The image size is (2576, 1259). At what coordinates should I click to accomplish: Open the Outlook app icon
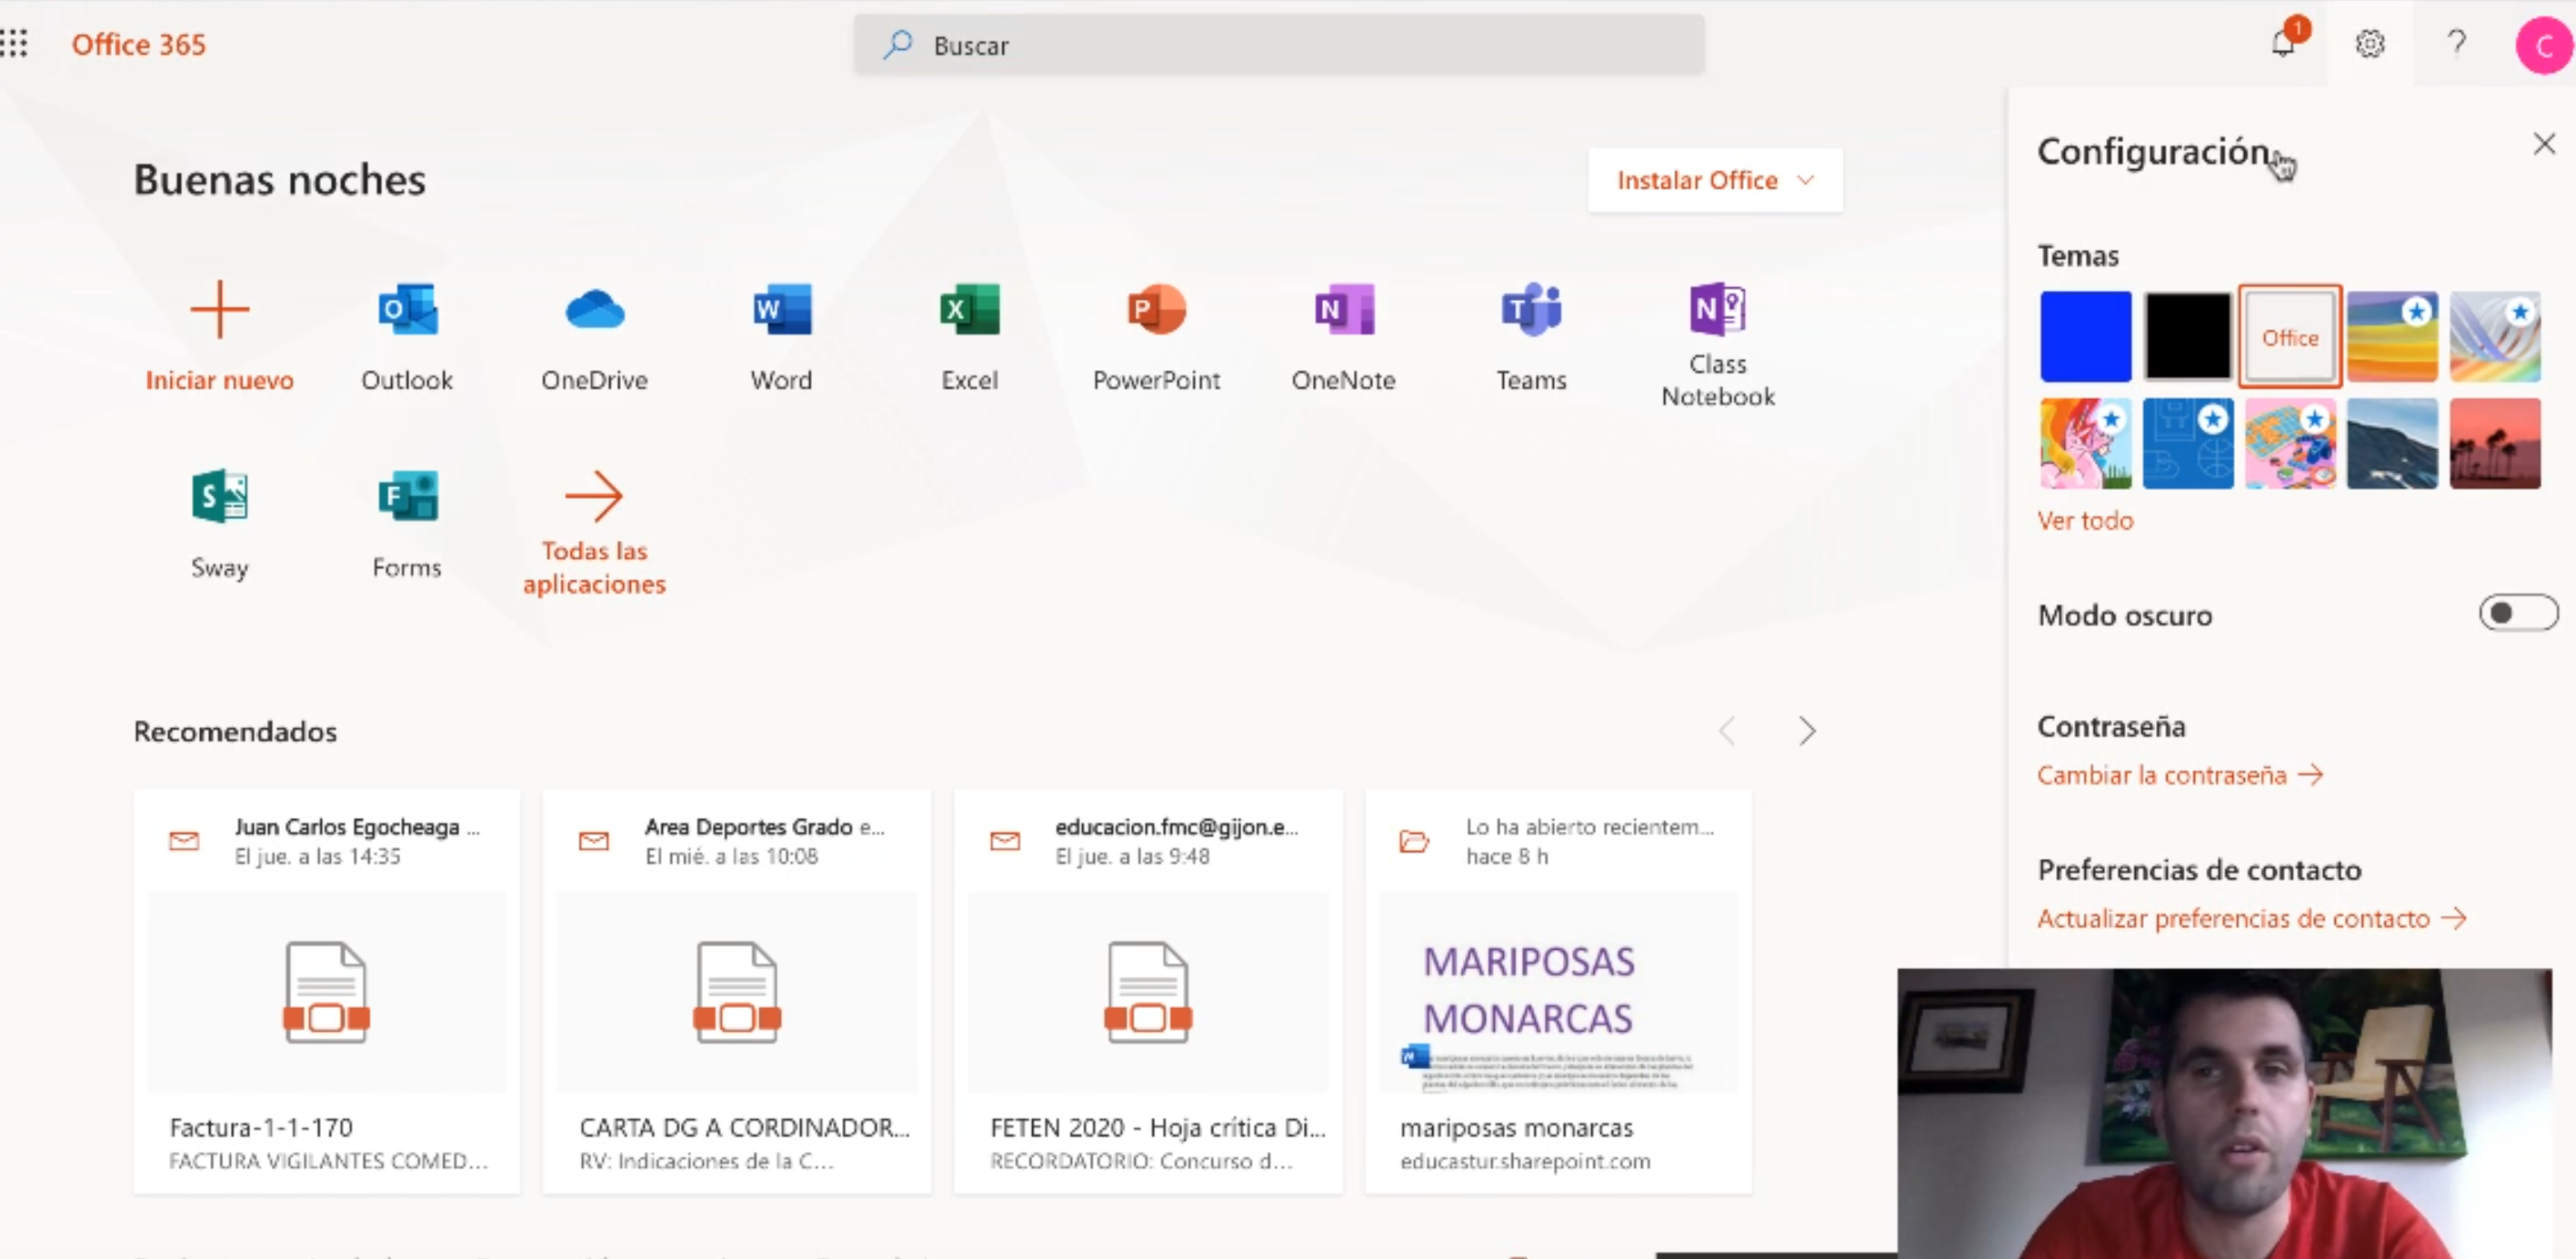(407, 311)
